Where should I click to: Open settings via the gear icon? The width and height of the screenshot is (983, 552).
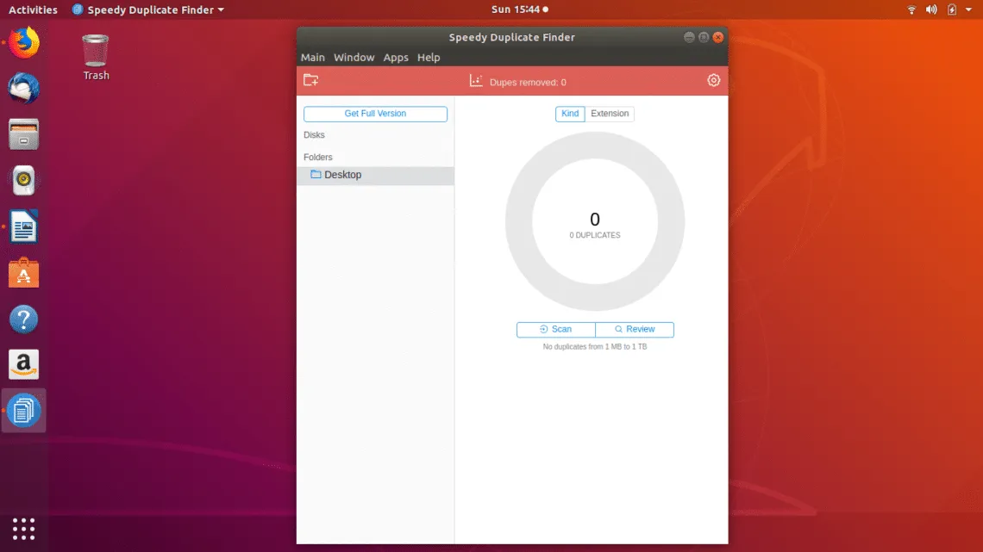pyautogui.click(x=713, y=80)
